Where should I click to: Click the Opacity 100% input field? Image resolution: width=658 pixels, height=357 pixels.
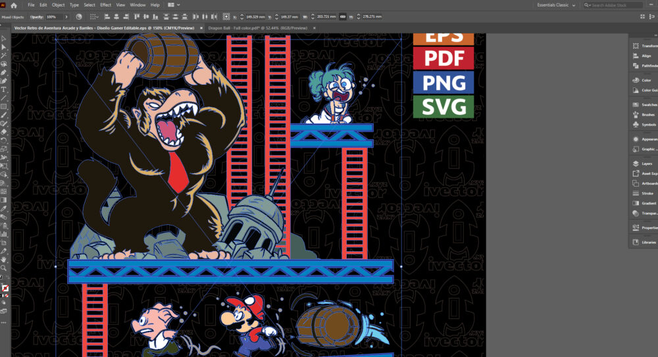tap(54, 17)
